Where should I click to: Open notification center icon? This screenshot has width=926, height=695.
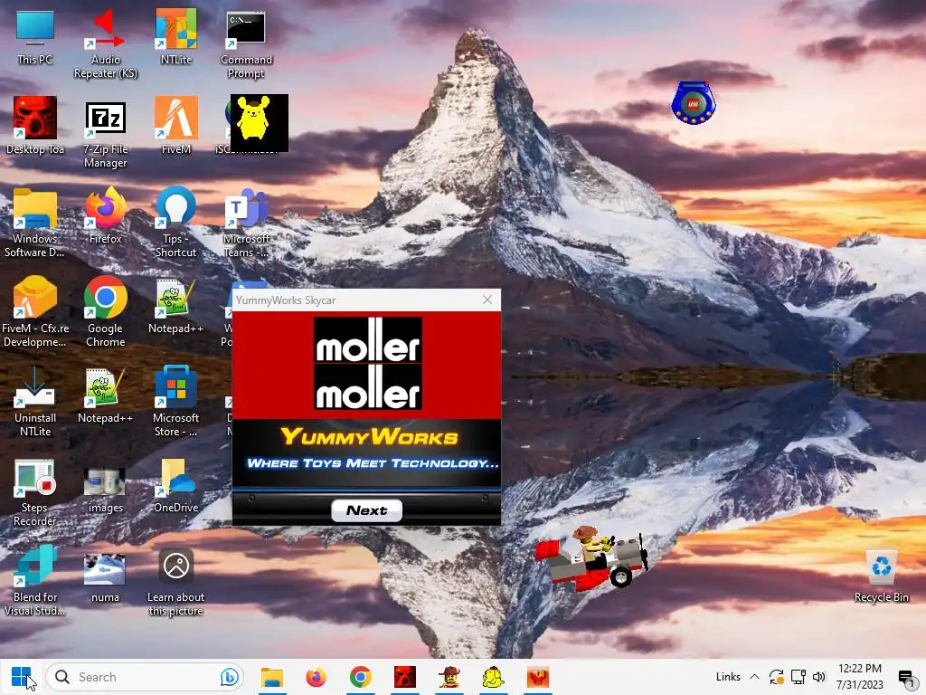(906, 677)
